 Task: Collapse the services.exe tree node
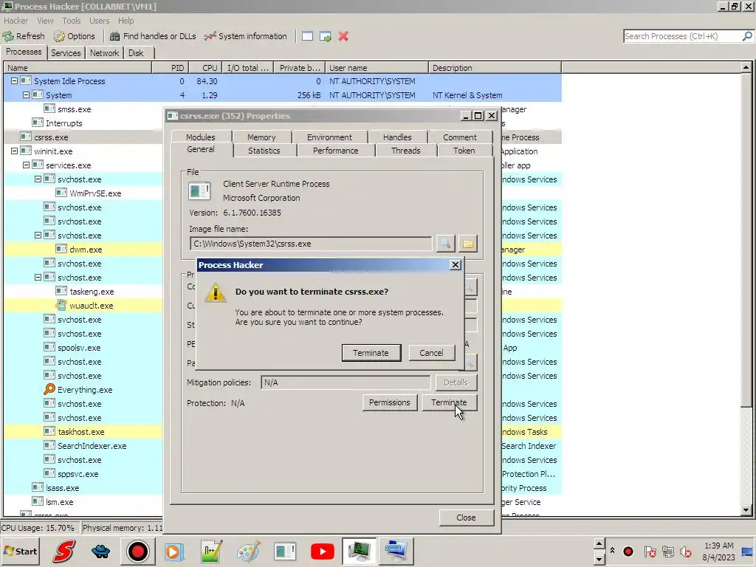click(x=26, y=165)
